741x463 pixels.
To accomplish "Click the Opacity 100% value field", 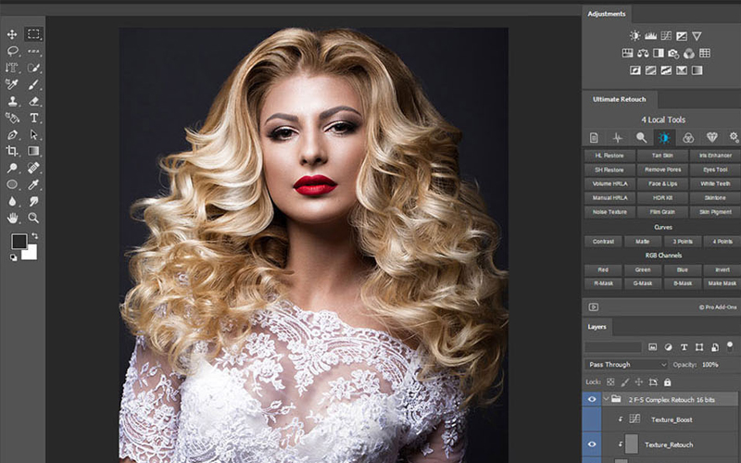I will point(710,365).
